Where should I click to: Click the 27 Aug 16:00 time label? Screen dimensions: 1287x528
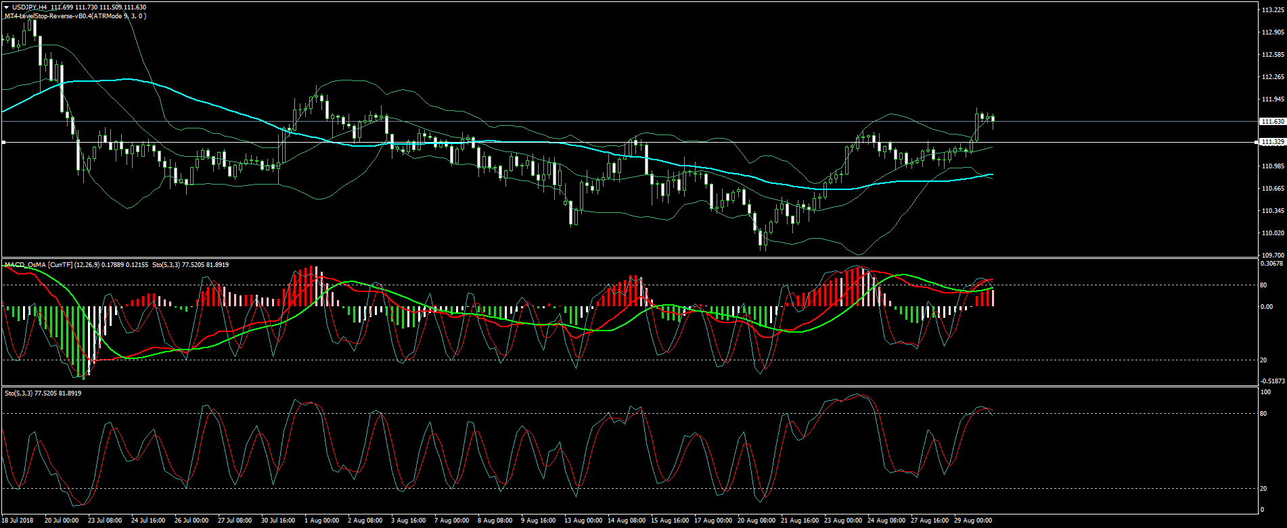pyautogui.click(x=930, y=521)
